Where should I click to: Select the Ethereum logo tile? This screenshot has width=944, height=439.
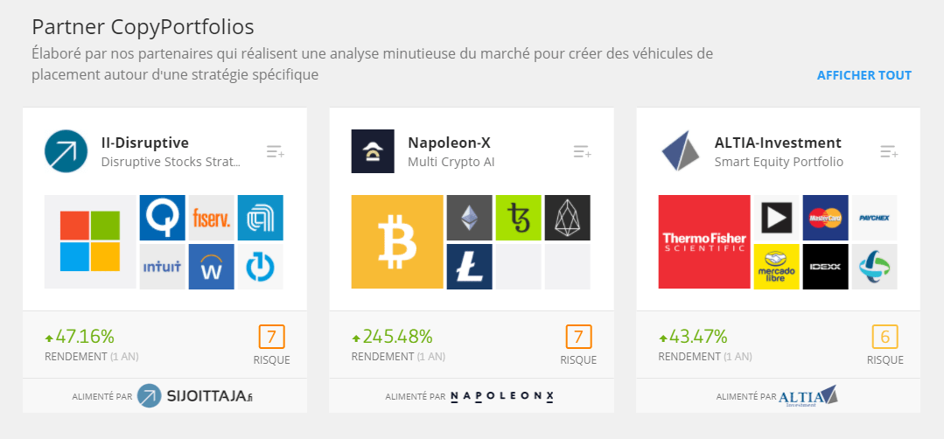[470, 218]
